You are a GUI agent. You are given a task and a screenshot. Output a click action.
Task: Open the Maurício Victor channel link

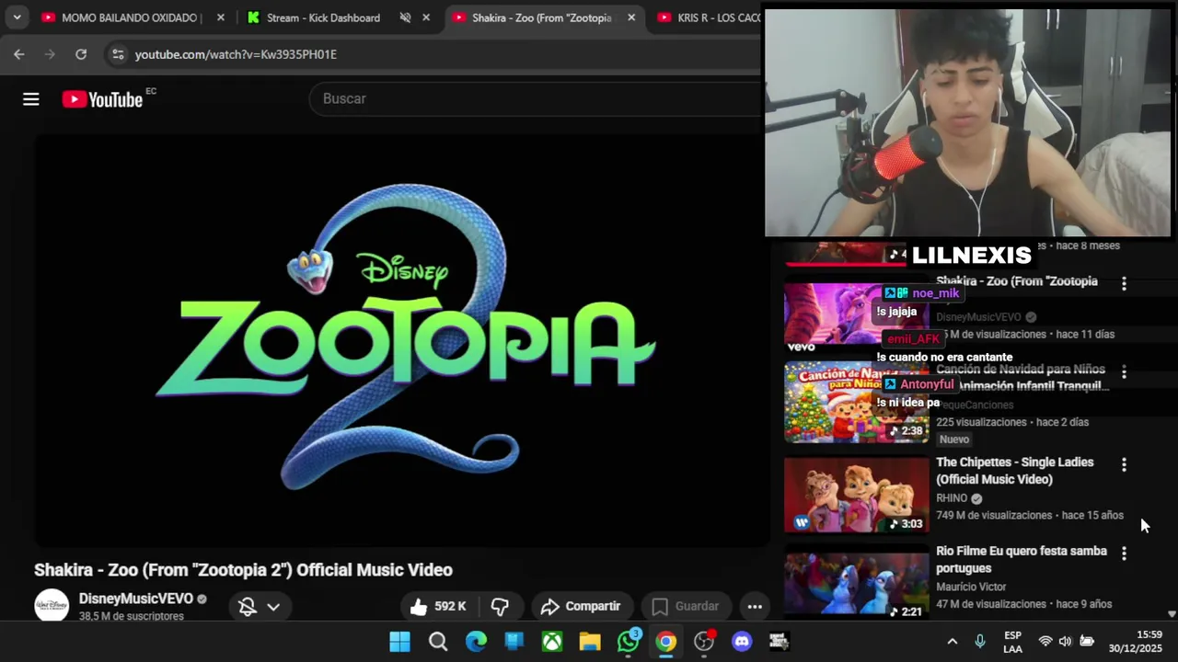tap(971, 587)
